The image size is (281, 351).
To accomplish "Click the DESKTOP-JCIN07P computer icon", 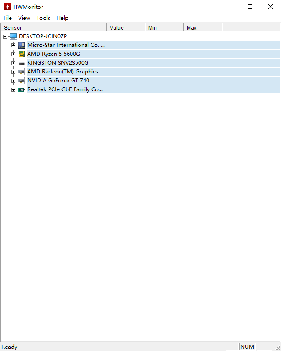I will (x=13, y=36).
